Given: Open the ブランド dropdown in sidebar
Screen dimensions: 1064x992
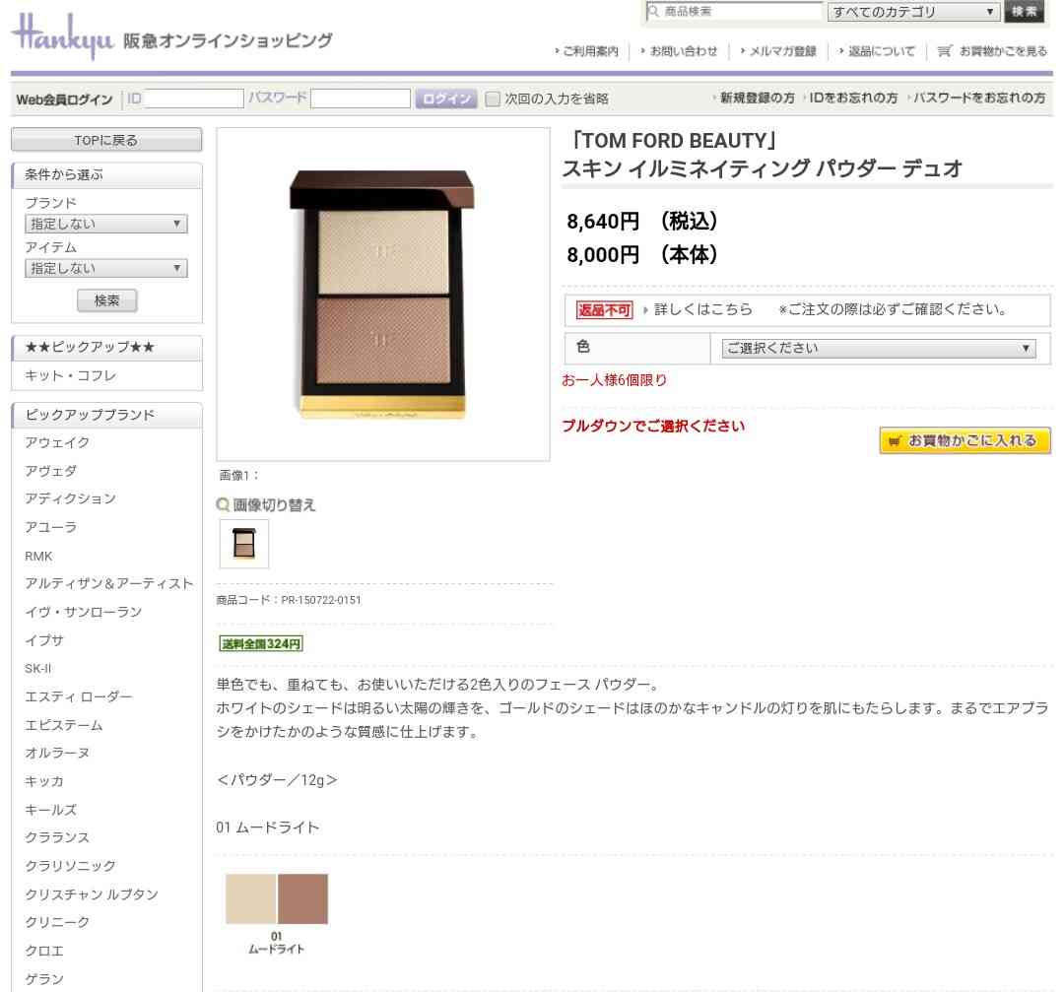Looking at the screenshot, I should 105,224.
